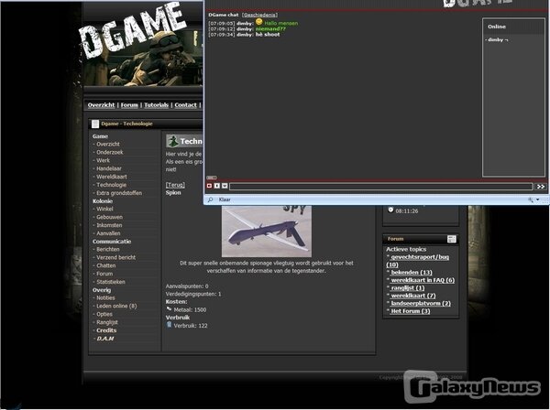Open Credits in the sidebar
The image size is (550, 410).
[x=106, y=330]
